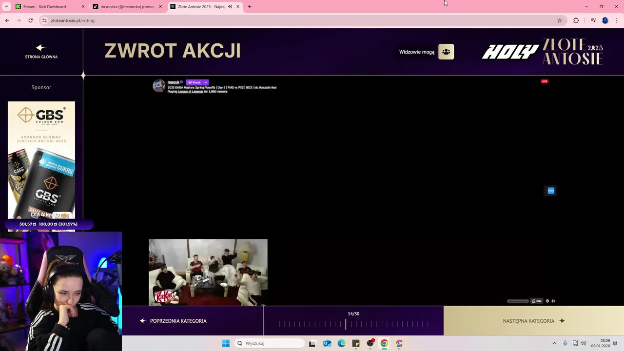Open Chrome extensions puzzle icon
The image size is (624, 351).
pos(576,20)
